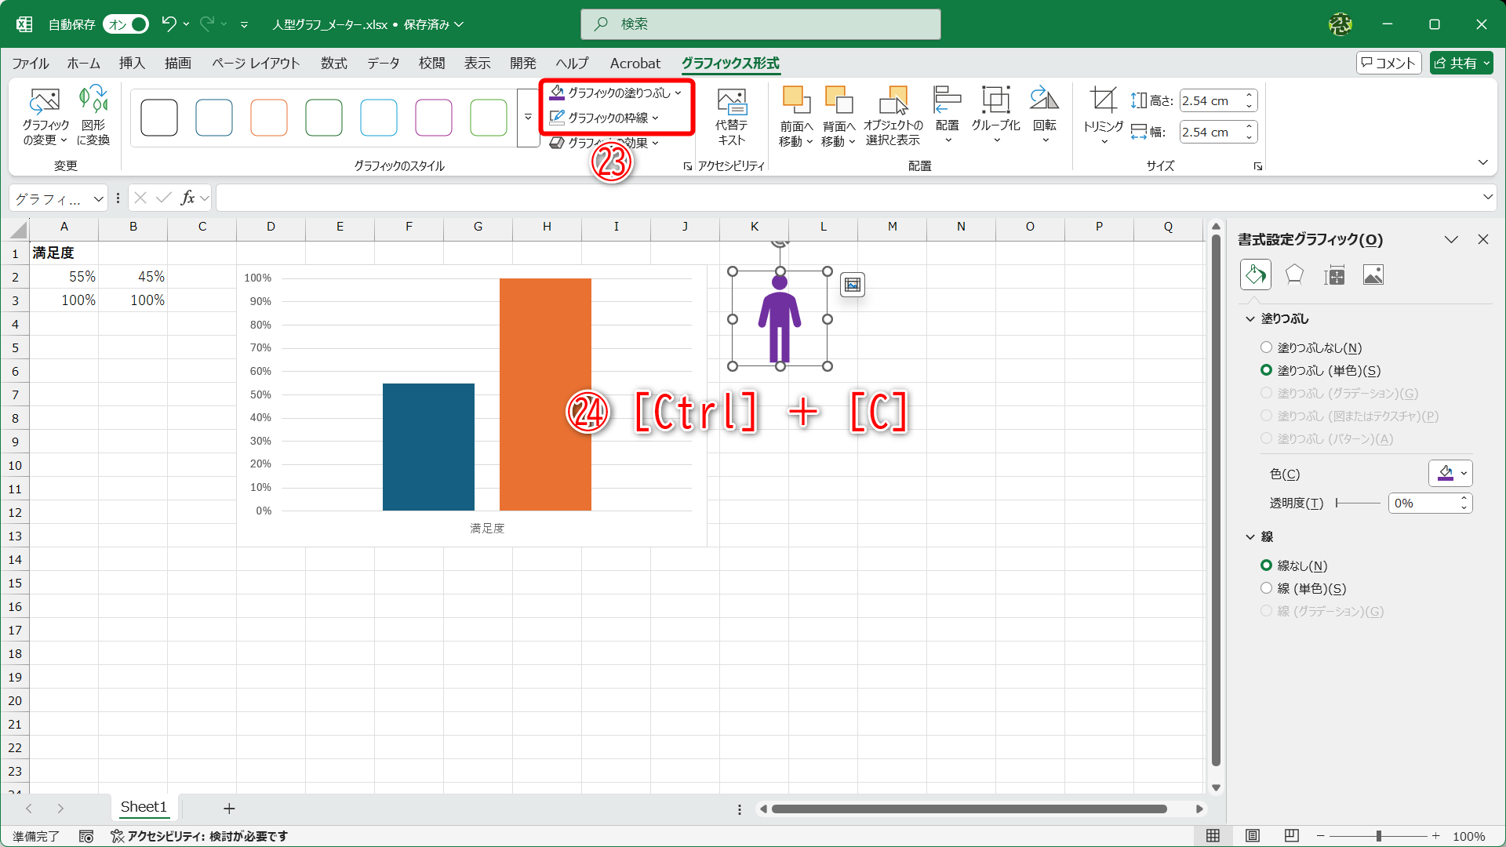This screenshot has width=1506, height=847.
Task: Click the layout options icon beside graphic
Action: 853,285
